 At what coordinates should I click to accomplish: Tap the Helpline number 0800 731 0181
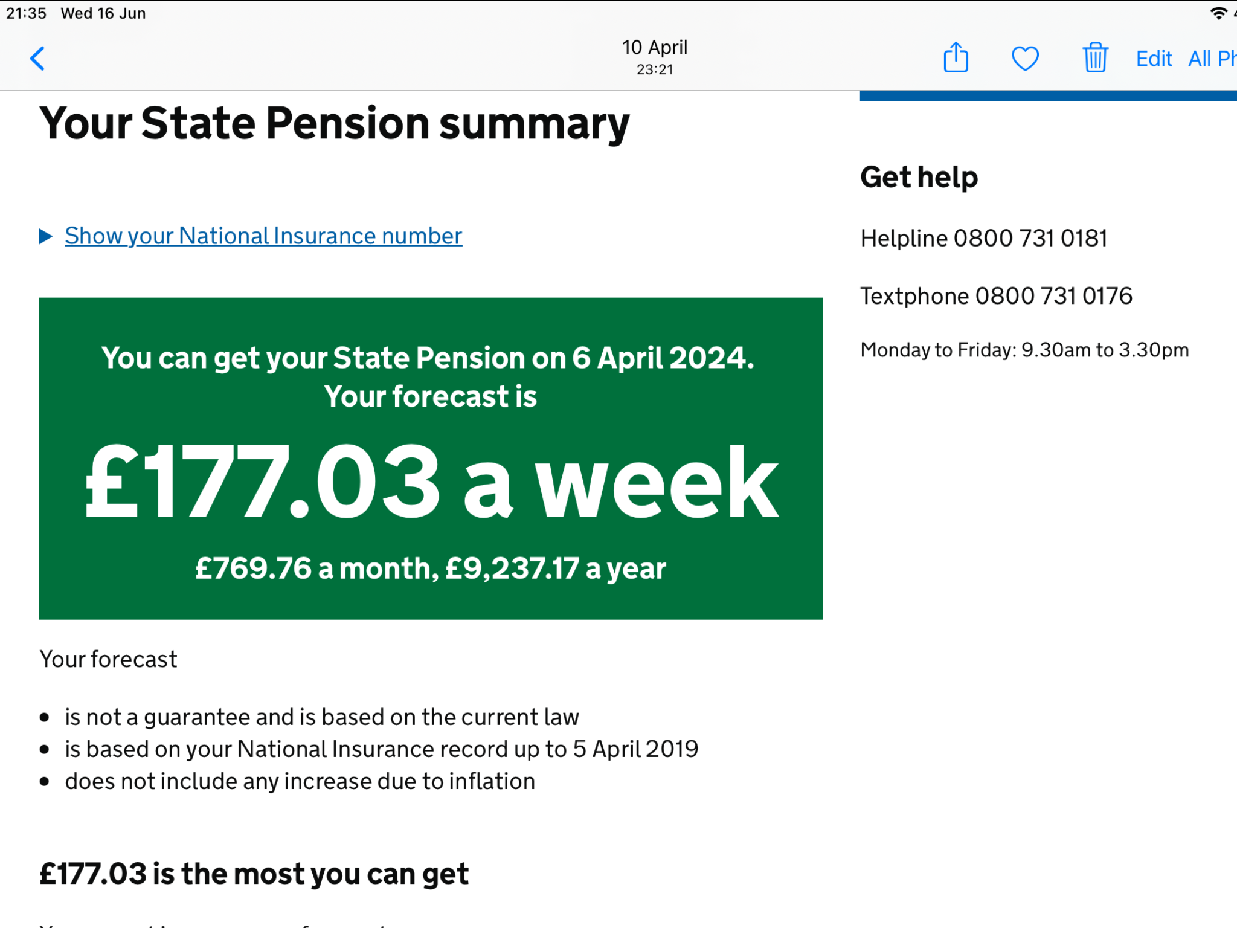1030,239
